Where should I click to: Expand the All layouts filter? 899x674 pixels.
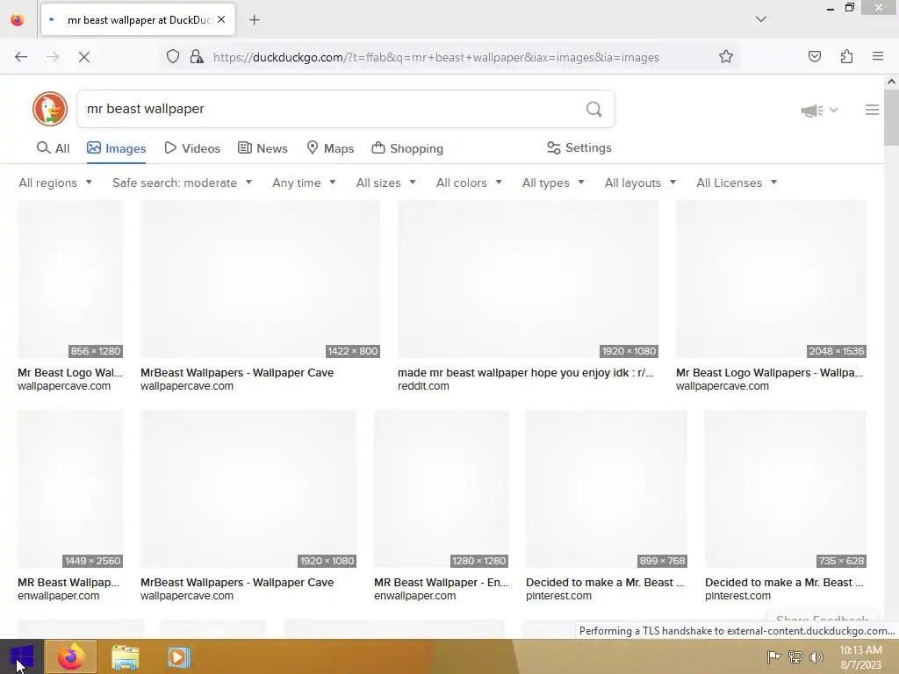tap(640, 183)
